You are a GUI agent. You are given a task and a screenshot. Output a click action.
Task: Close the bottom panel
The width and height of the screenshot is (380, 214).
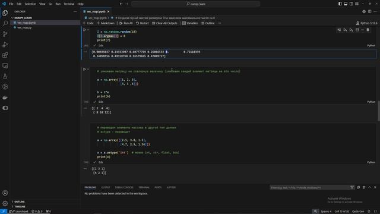tap(375, 187)
